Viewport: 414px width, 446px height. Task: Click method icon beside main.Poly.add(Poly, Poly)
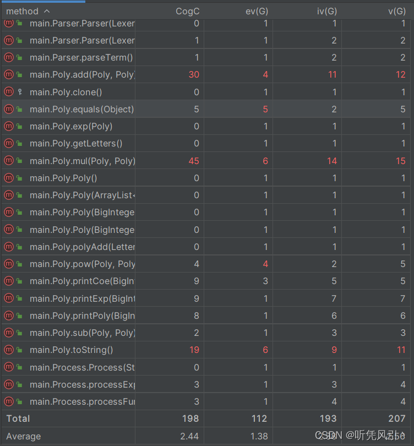coord(9,75)
